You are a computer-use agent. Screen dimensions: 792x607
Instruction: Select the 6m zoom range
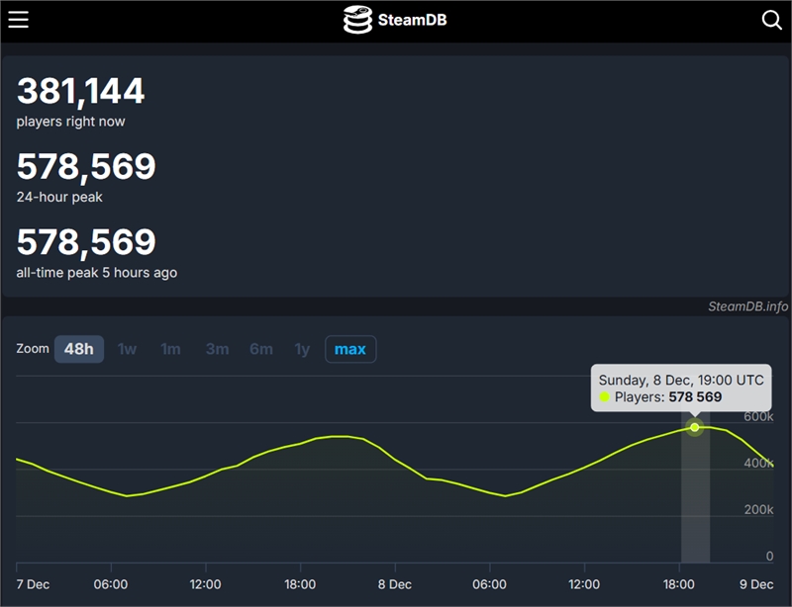(261, 349)
